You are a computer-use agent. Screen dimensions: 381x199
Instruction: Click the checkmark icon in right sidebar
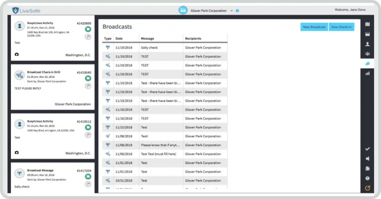pos(368,149)
